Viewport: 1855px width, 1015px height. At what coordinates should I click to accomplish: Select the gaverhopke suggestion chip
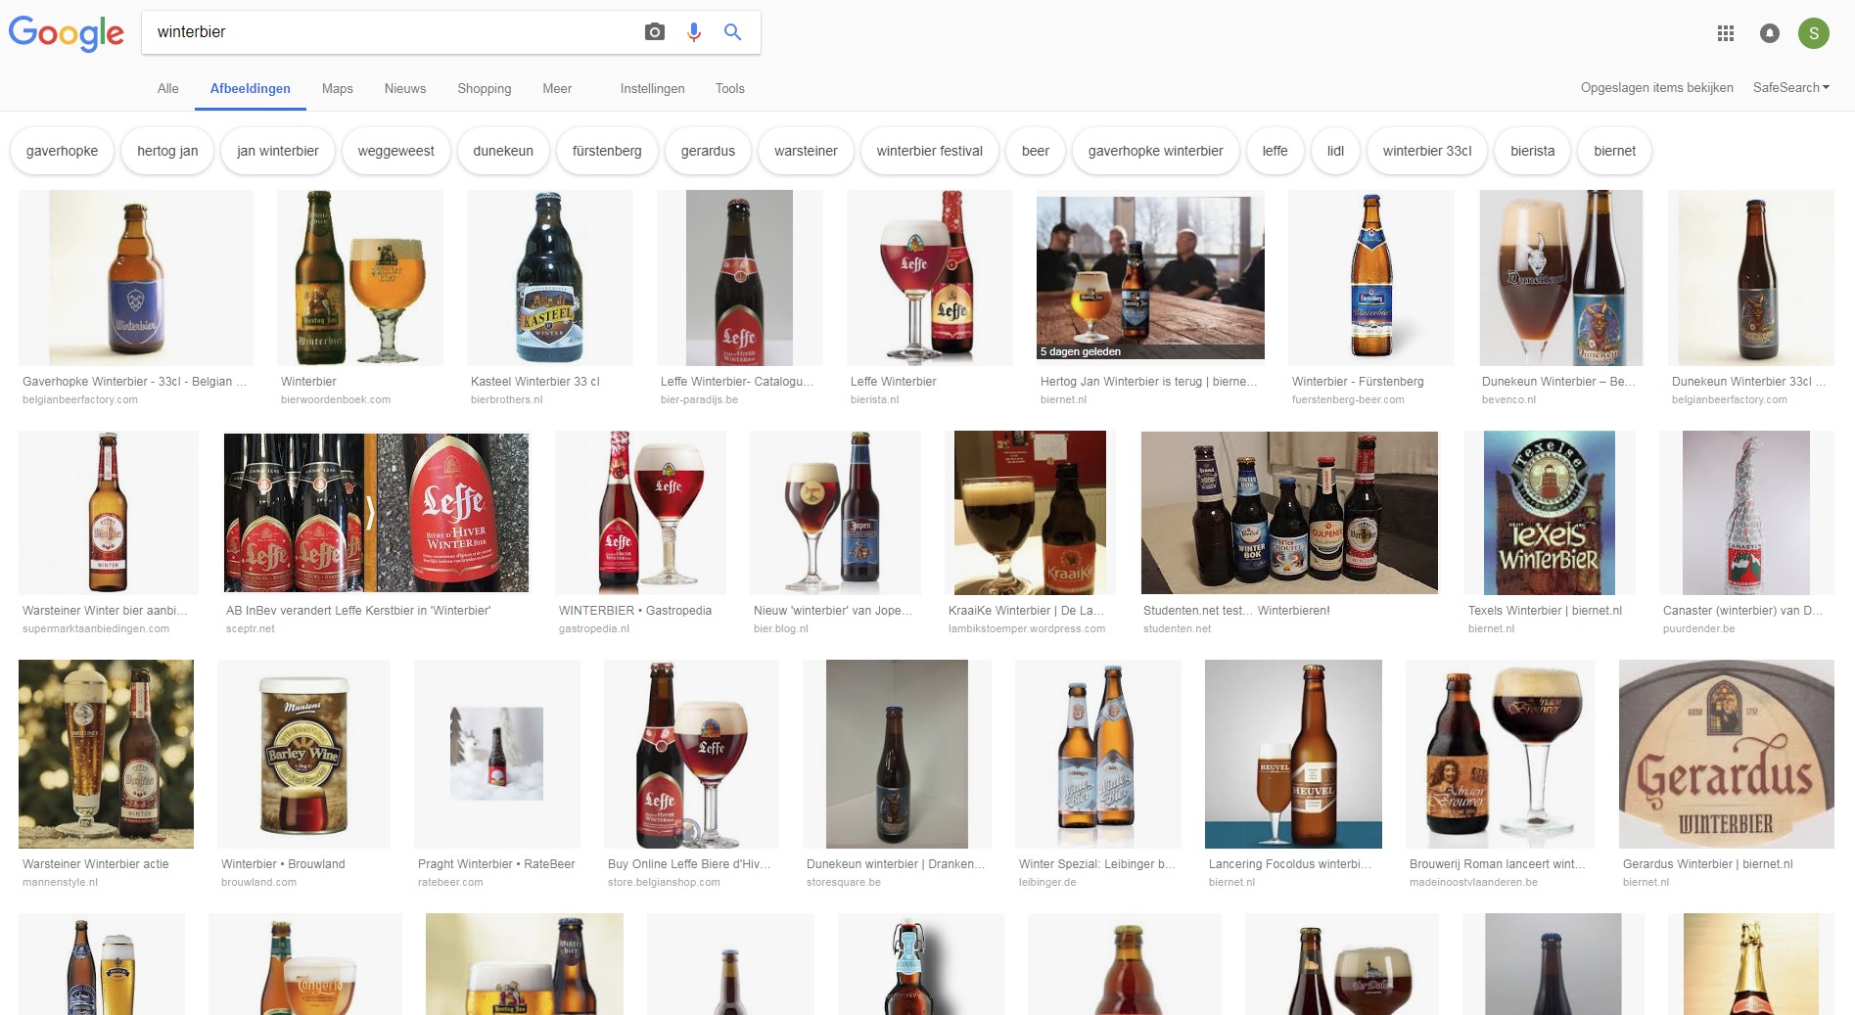click(62, 151)
